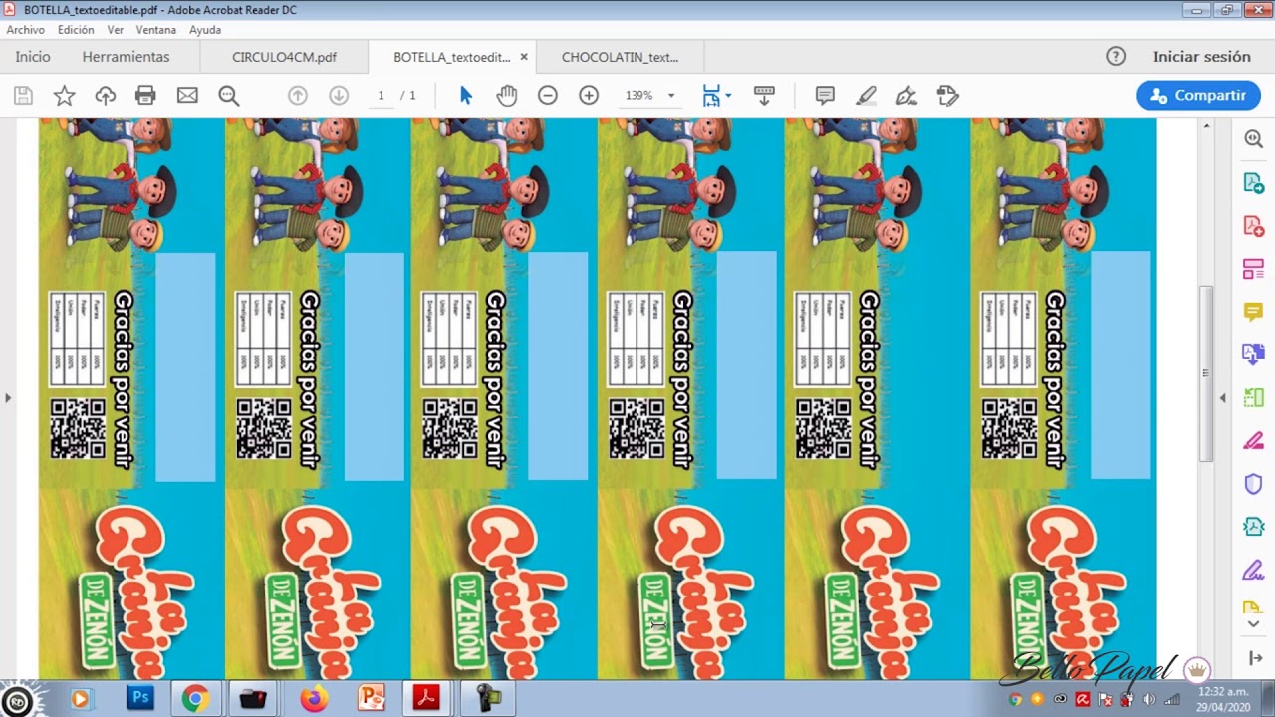Switch to the Herramientas tab
The width and height of the screenshot is (1275, 717).
[x=126, y=57]
